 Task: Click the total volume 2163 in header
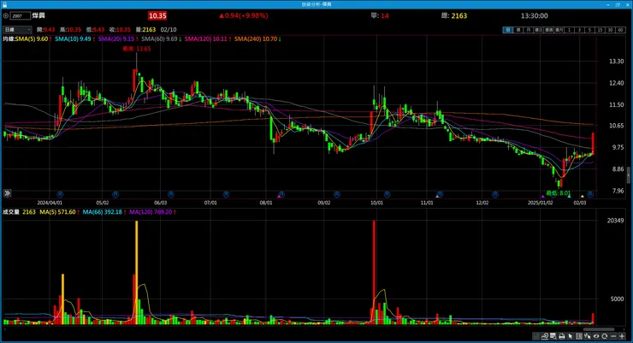click(x=459, y=15)
